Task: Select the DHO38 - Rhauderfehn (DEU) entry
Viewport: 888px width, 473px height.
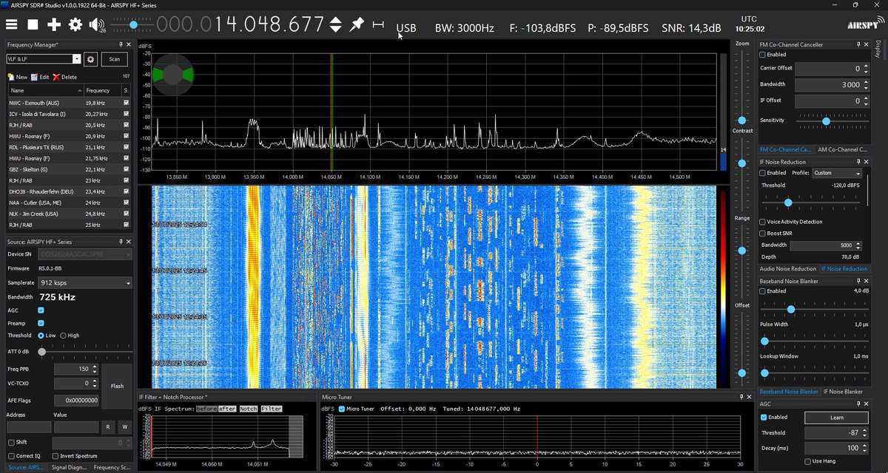Action: [x=69, y=191]
